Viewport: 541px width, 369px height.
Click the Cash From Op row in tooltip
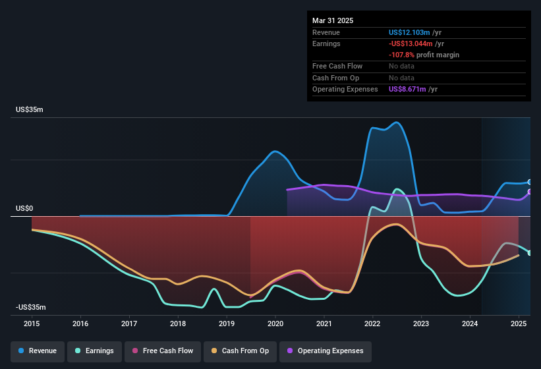point(419,78)
